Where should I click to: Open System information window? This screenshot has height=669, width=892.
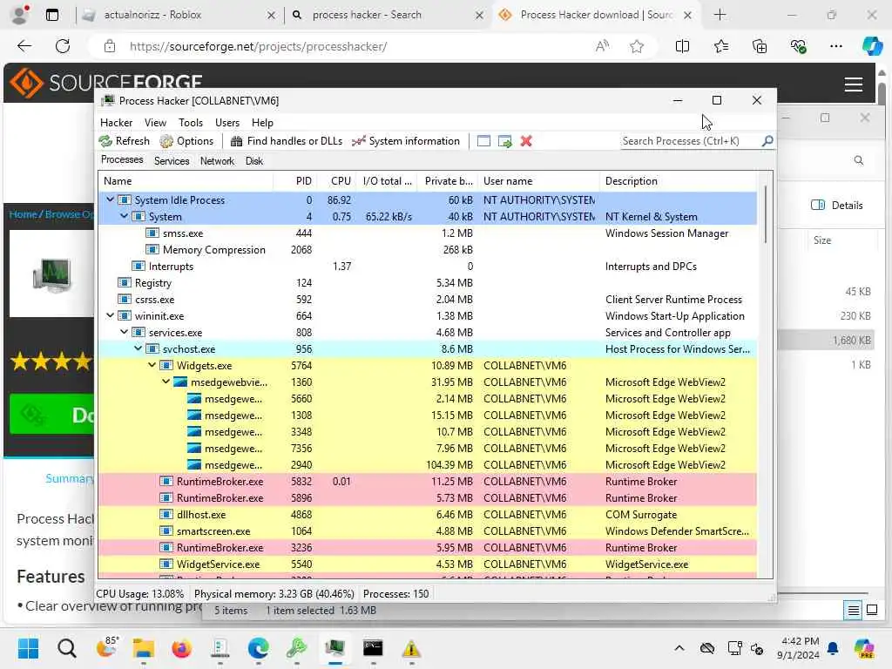coord(406,141)
